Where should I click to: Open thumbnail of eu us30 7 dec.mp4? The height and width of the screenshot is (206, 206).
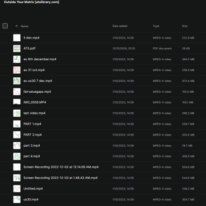[17, 81]
